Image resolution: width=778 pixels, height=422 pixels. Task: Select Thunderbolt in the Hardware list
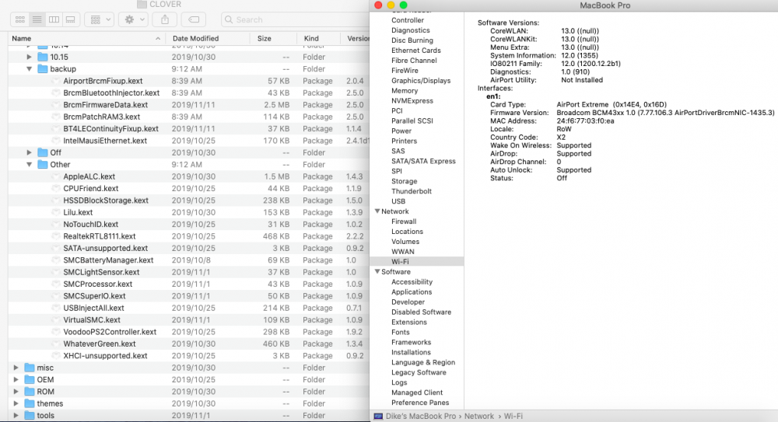pos(412,191)
